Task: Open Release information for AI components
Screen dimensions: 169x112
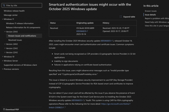Action: click(x=23, y=27)
